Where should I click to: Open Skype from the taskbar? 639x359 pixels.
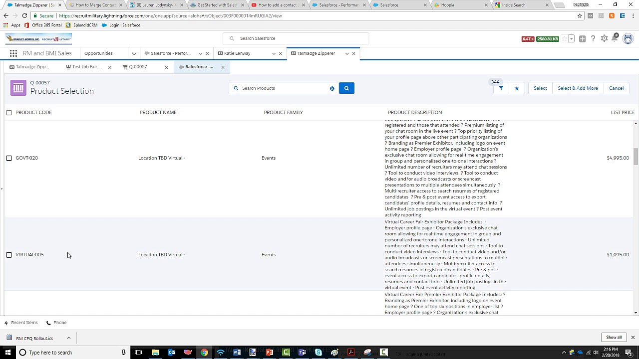[x=318, y=353]
